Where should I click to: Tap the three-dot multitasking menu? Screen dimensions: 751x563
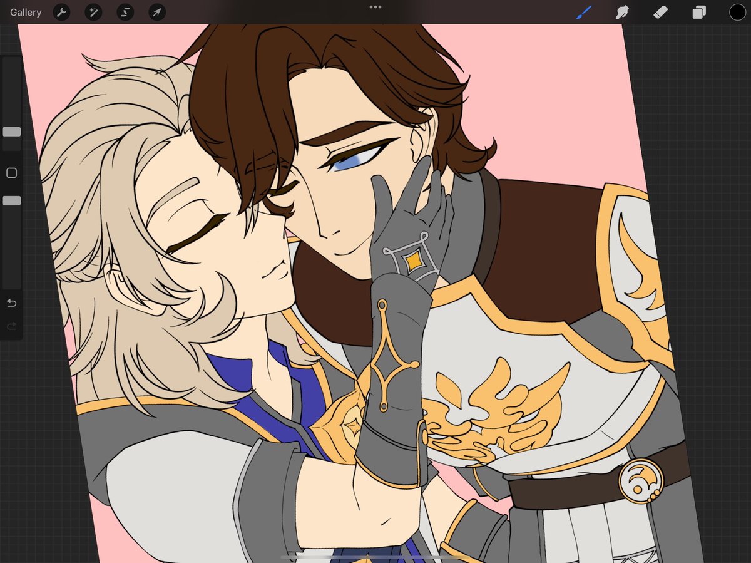click(375, 7)
